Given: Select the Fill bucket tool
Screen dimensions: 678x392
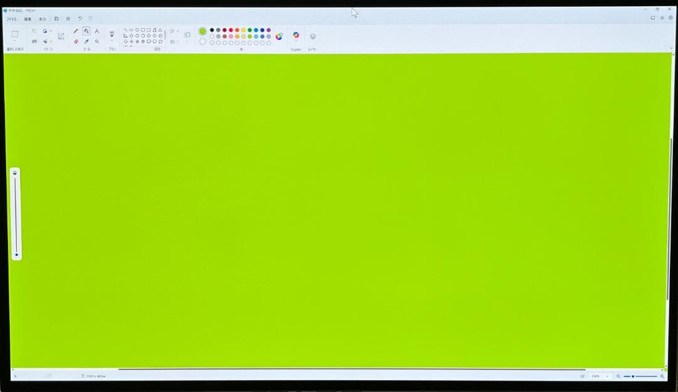Looking at the screenshot, I should pyautogui.click(x=86, y=31).
